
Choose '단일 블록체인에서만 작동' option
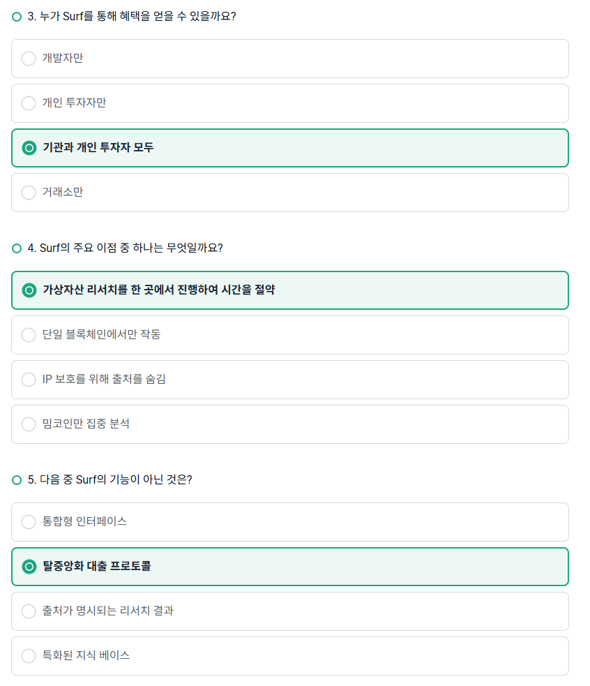290,335
